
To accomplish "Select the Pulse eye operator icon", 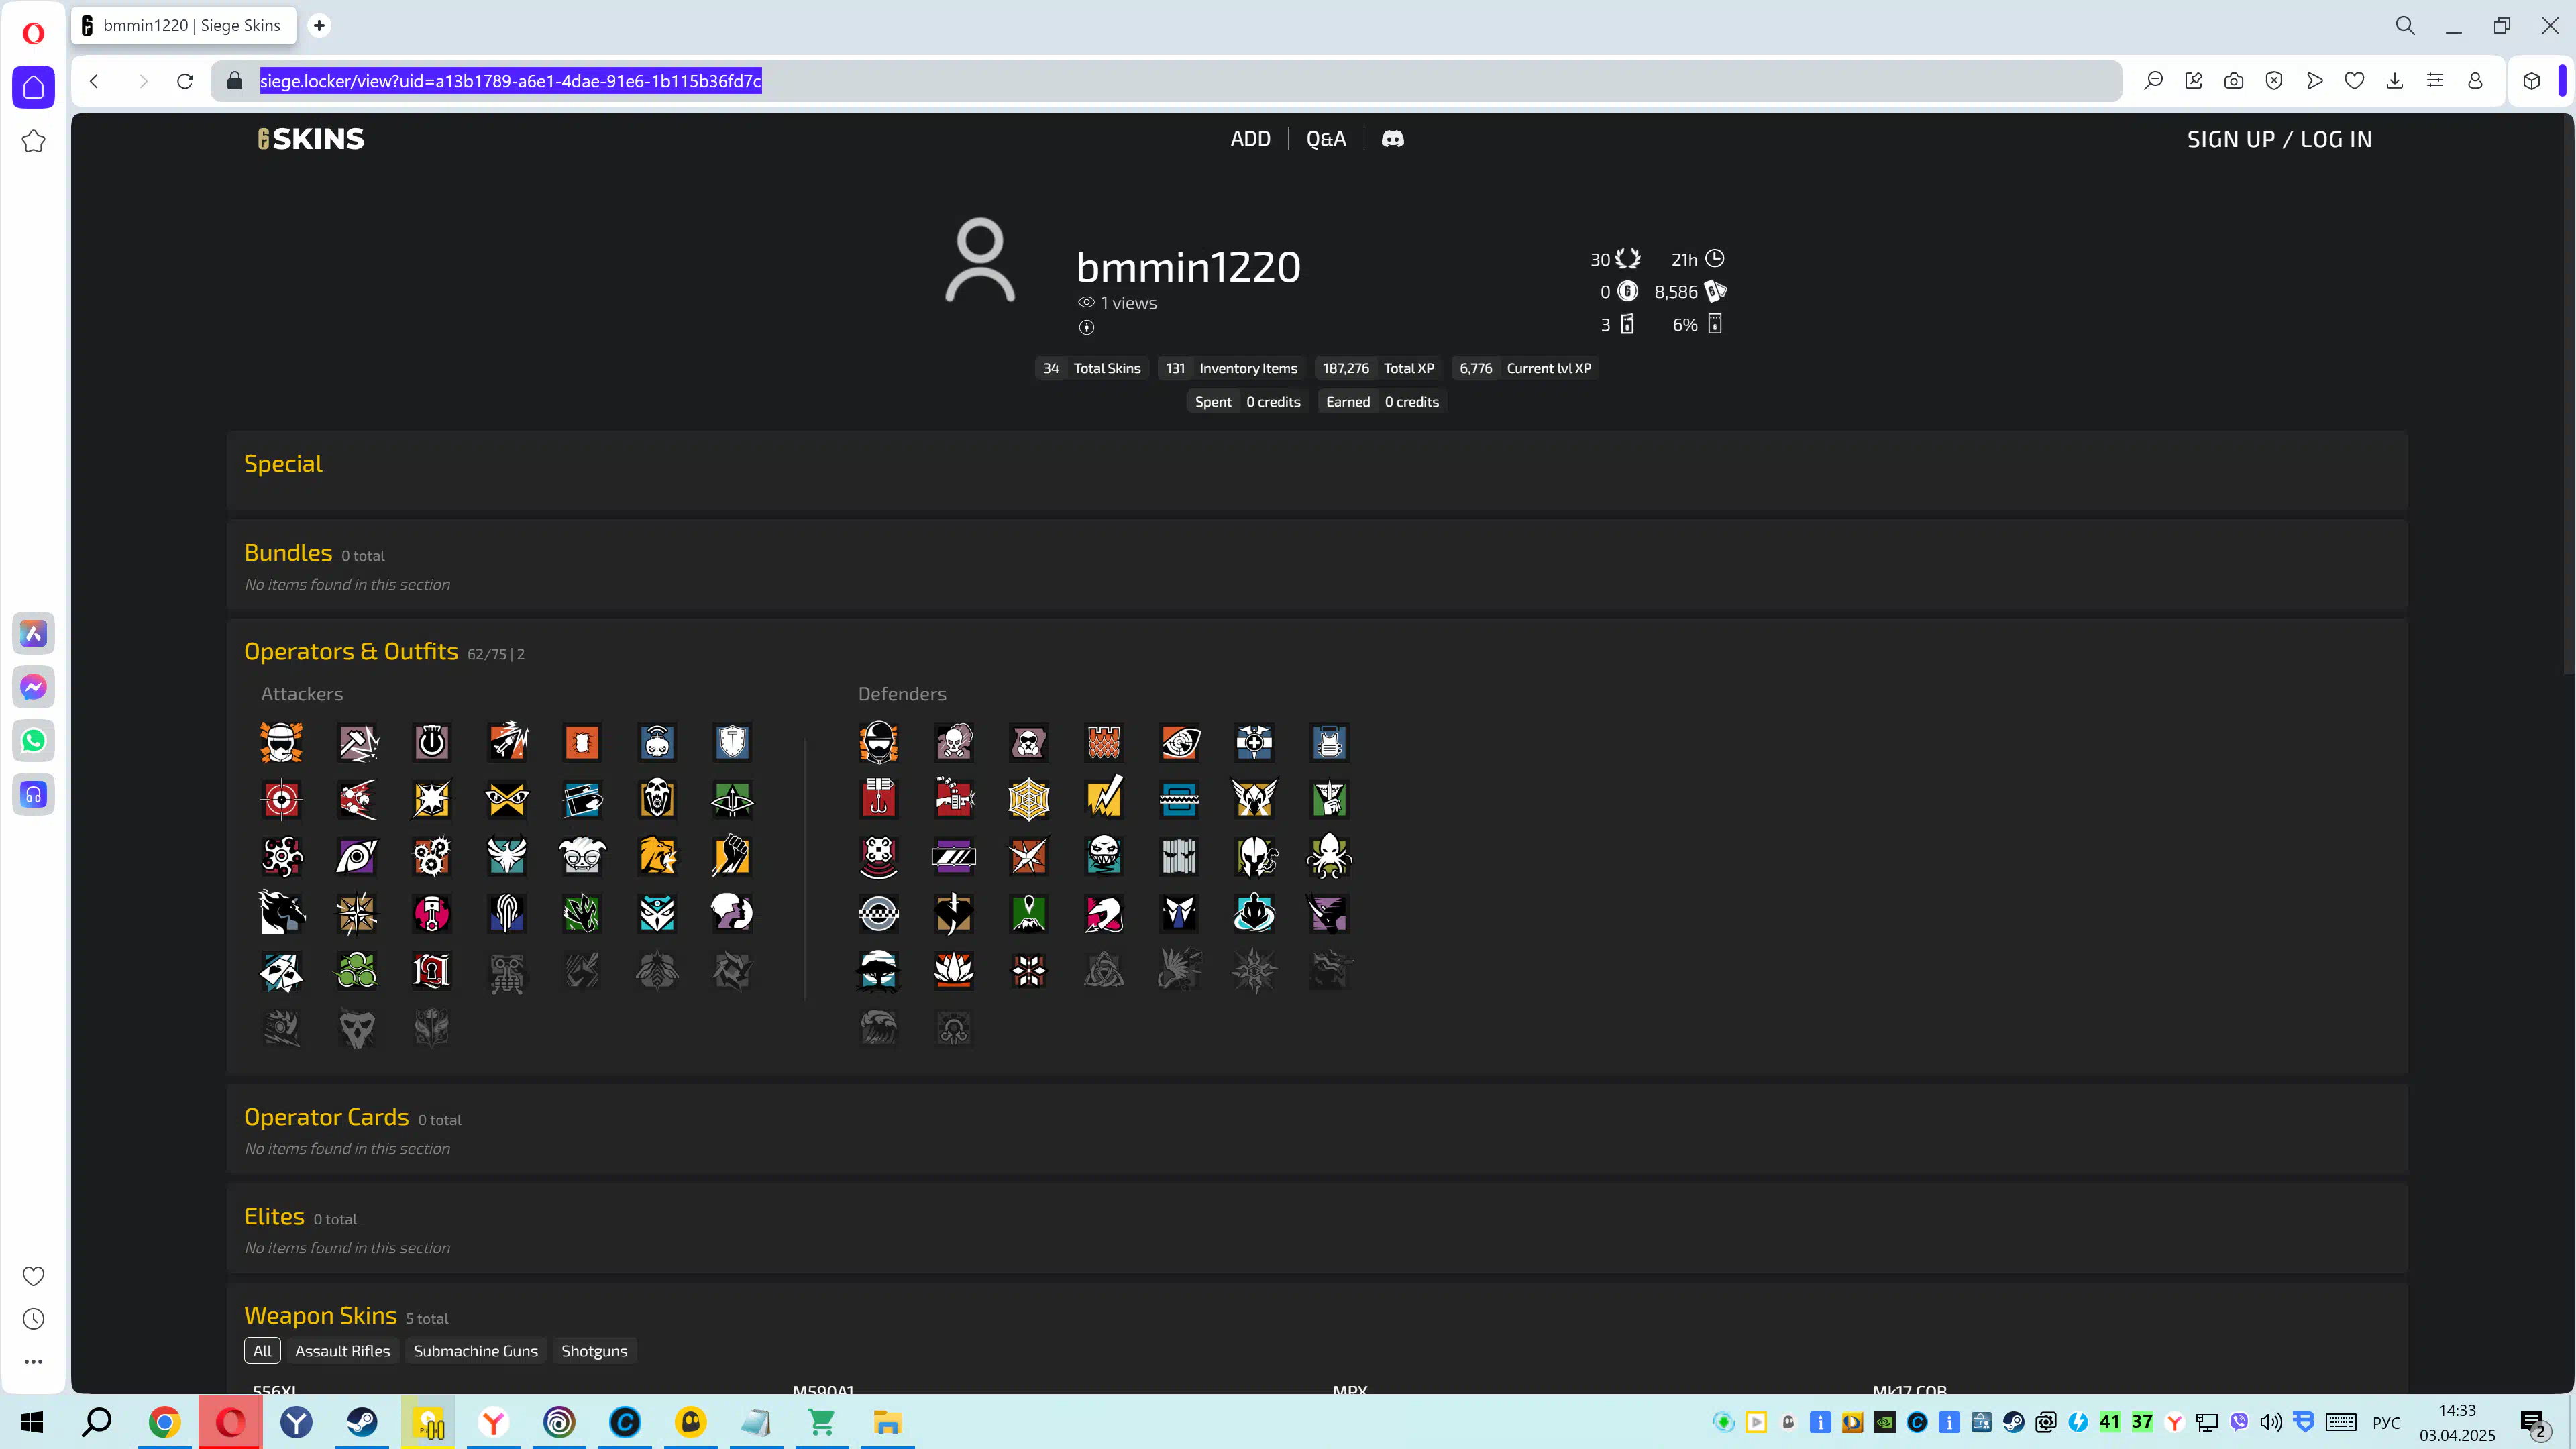I will [x=1179, y=742].
